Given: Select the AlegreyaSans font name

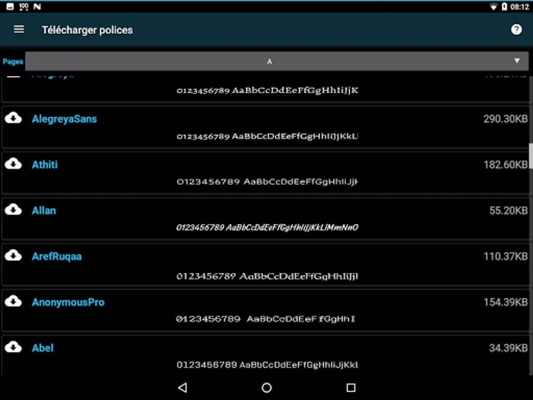Looking at the screenshot, I should pyautogui.click(x=64, y=119).
